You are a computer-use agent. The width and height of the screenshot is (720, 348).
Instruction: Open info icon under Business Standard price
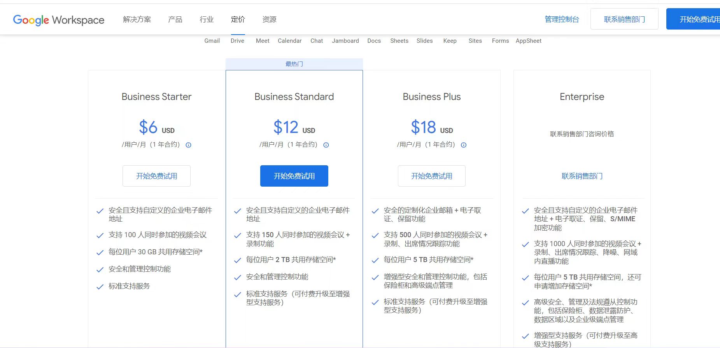tap(326, 145)
